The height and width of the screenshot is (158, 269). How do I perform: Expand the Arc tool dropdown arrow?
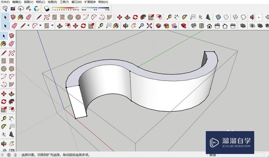click(x=40, y=26)
